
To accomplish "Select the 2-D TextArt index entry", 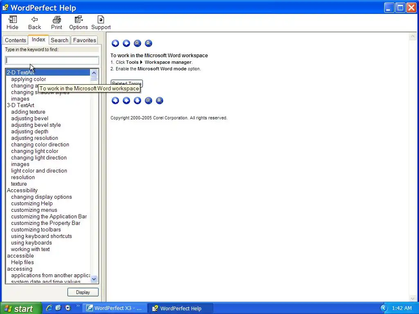I will pos(48,72).
